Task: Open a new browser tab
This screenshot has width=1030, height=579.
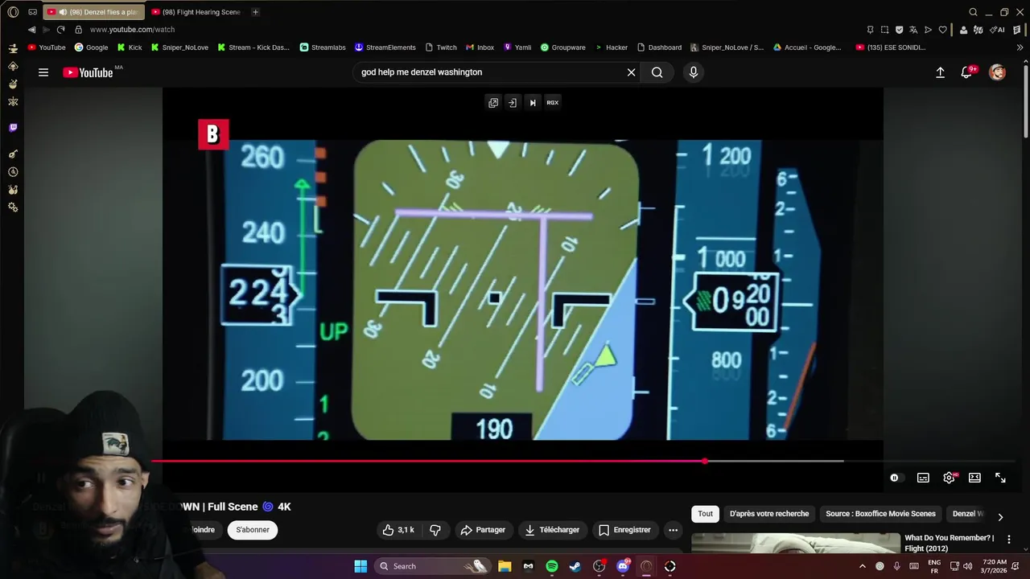Action: pyautogui.click(x=255, y=12)
